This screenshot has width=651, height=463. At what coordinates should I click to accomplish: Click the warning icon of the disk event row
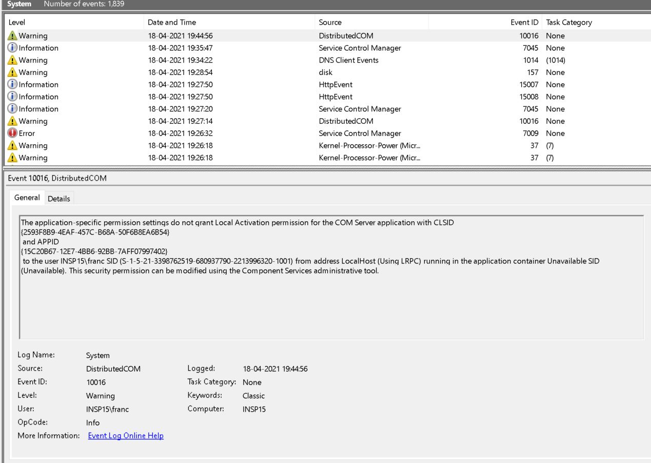pyautogui.click(x=12, y=72)
